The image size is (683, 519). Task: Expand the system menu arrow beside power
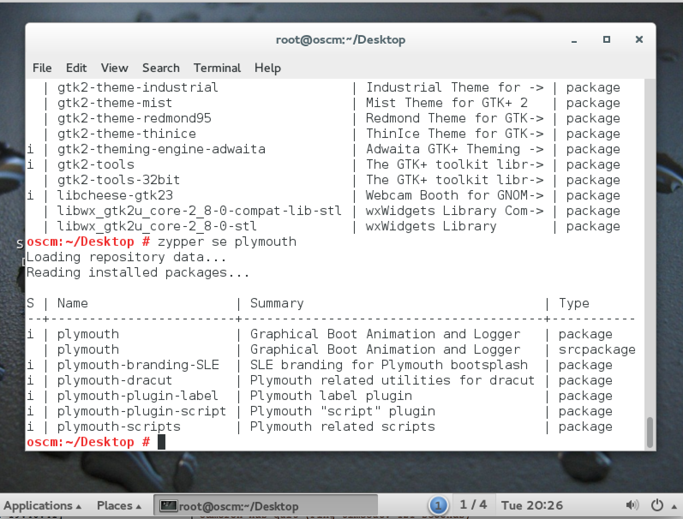[673, 506]
